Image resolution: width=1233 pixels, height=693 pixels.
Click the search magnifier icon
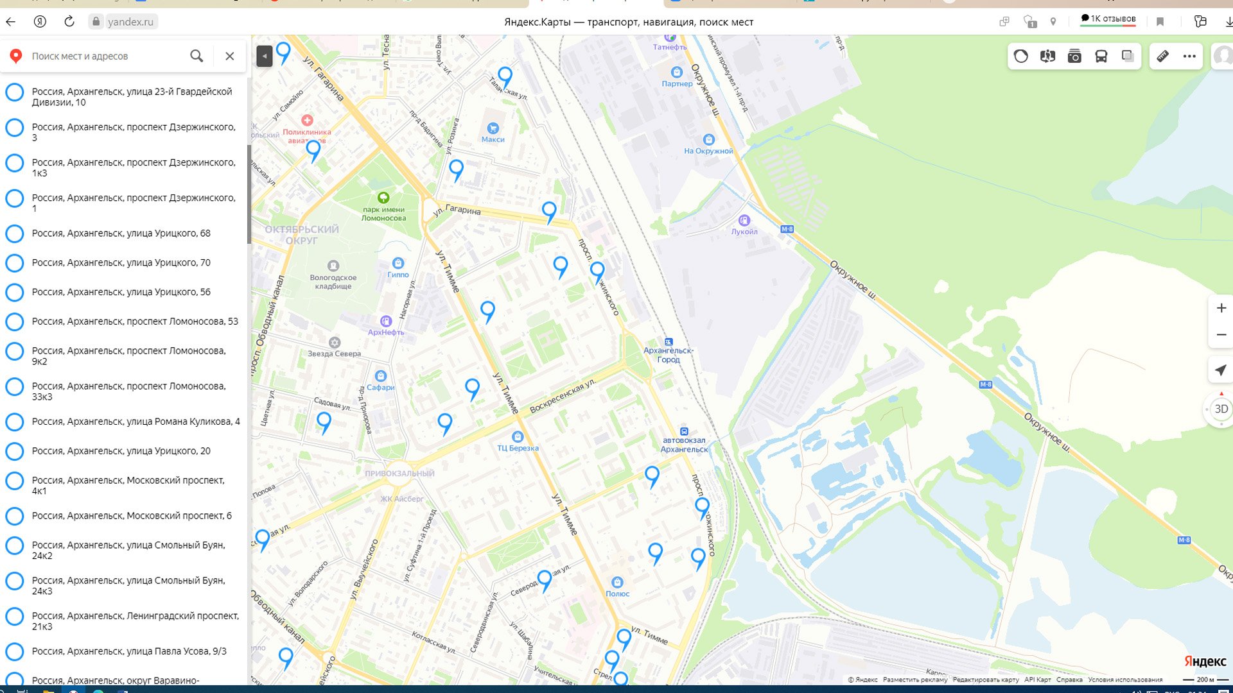[x=197, y=56]
